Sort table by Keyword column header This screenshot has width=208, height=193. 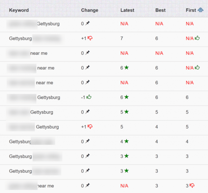click(x=19, y=10)
